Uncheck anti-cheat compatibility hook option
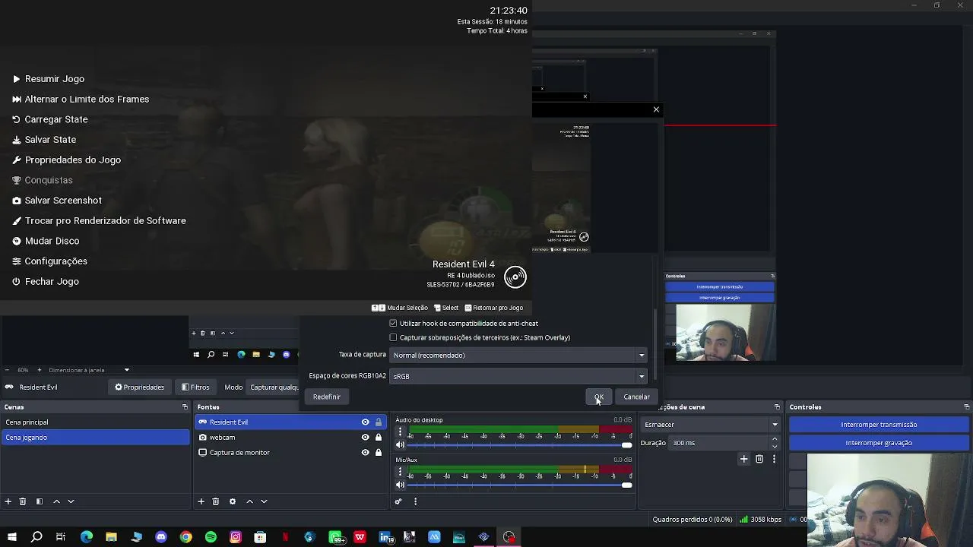Image resolution: width=973 pixels, height=547 pixels. coord(393,324)
